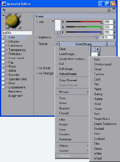
Task: Click the back arrow navigation icon
Action: click(91, 10)
